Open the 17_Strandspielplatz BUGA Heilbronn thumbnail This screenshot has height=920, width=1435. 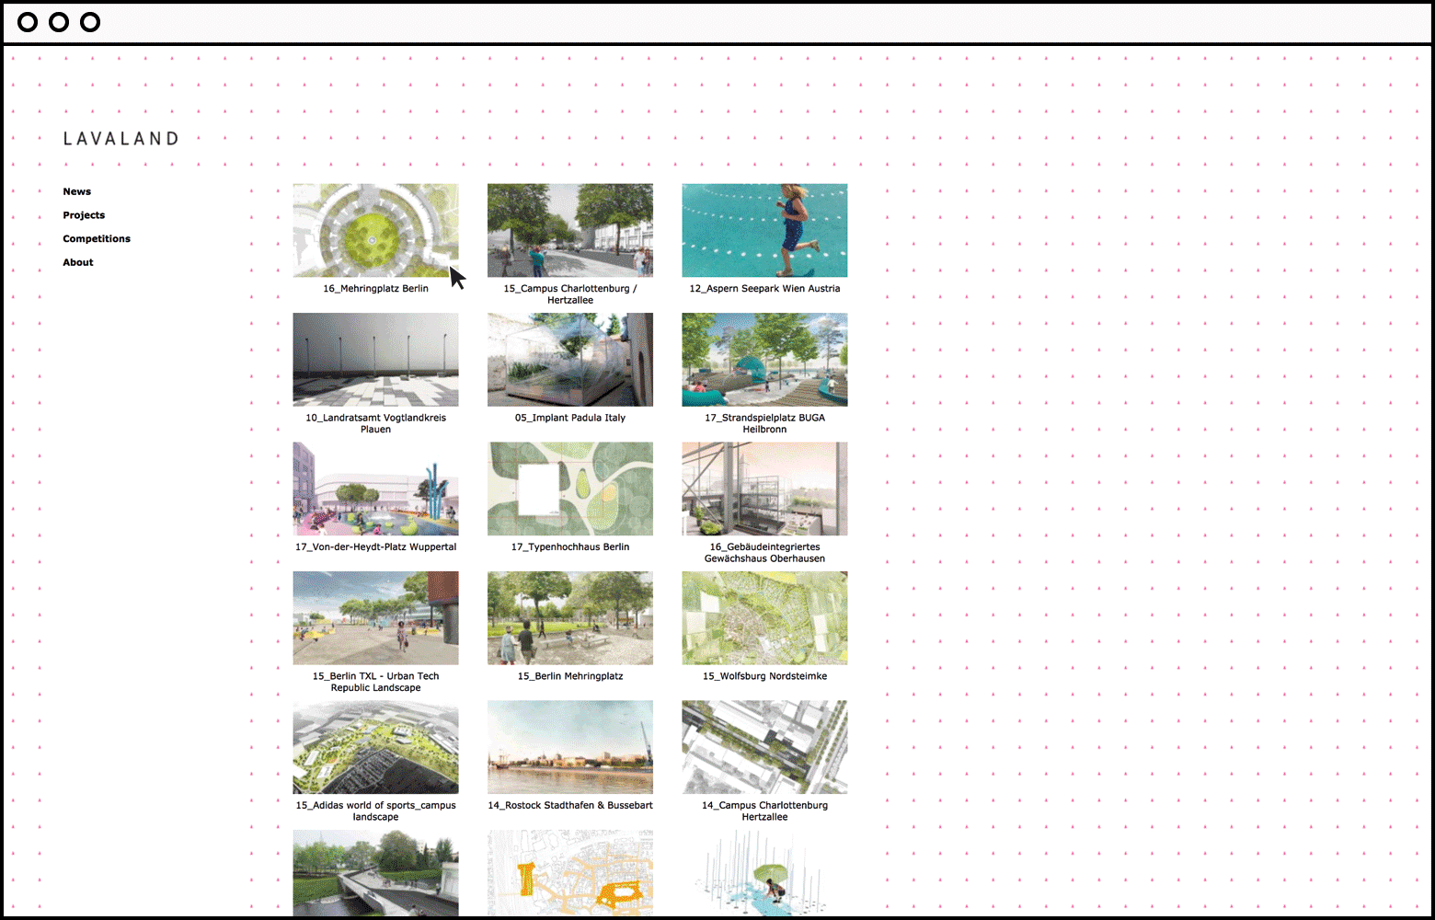pos(764,360)
